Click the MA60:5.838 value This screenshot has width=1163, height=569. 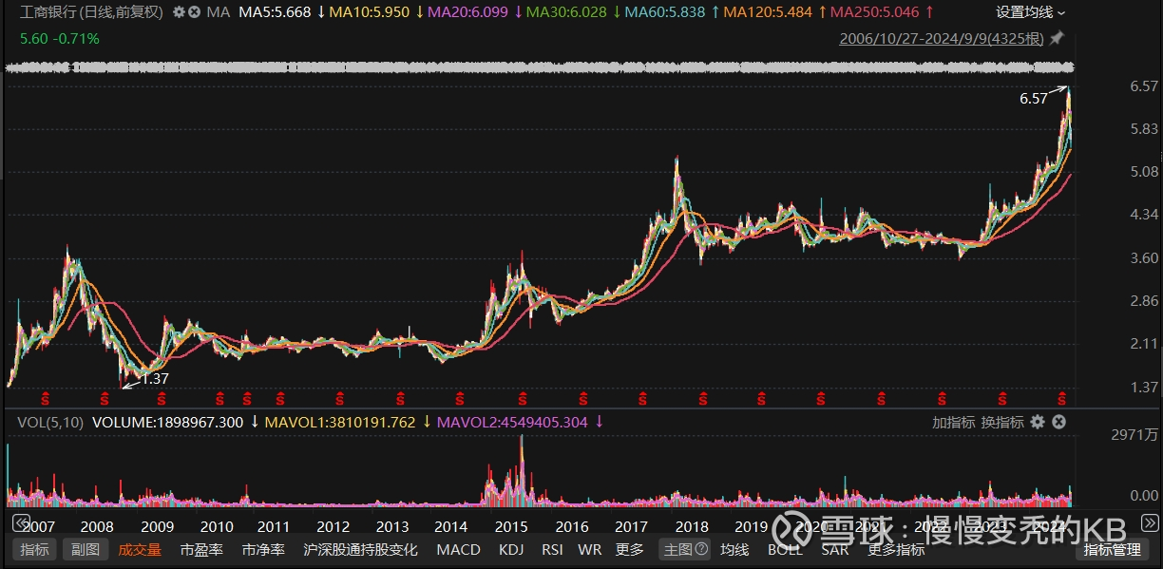click(665, 12)
